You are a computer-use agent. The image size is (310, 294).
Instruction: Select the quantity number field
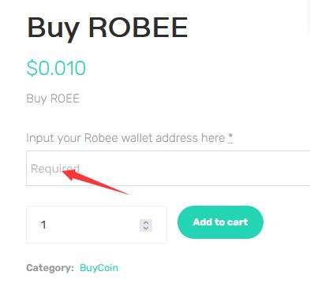(96, 225)
